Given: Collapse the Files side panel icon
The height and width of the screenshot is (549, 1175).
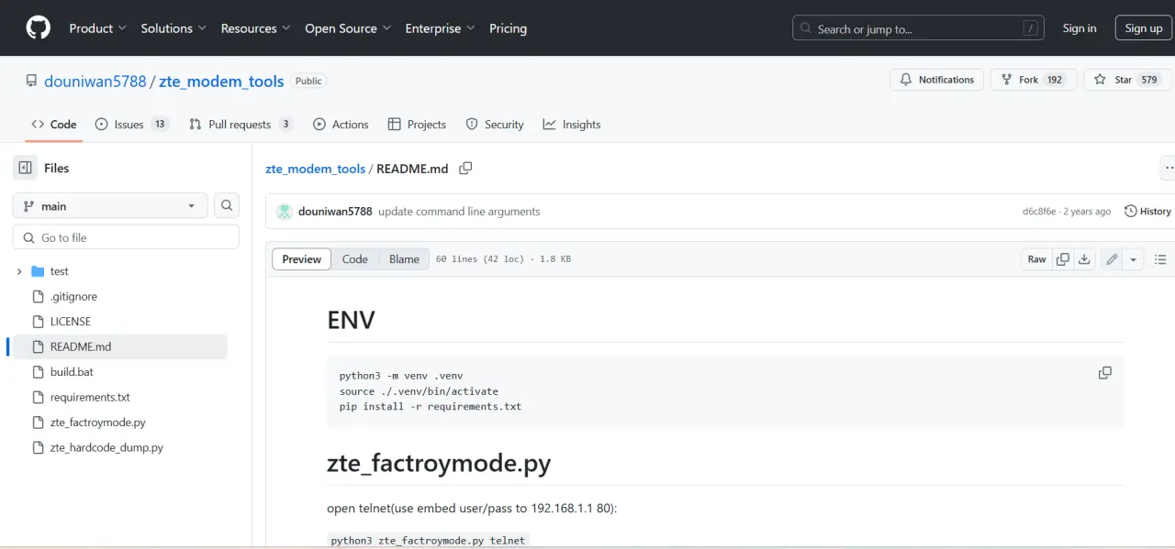Looking at the screenshot, I should 26,168.
